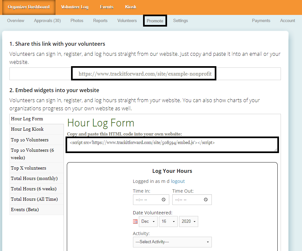The width and height of the screenshot is (302, 251).
Task: Open the 2020 year dropdown
Action: (x=188, y=221)
